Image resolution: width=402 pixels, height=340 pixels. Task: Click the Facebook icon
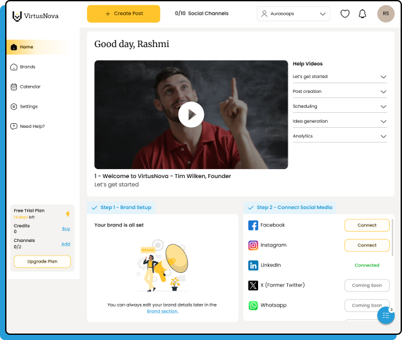coord(254,225)
